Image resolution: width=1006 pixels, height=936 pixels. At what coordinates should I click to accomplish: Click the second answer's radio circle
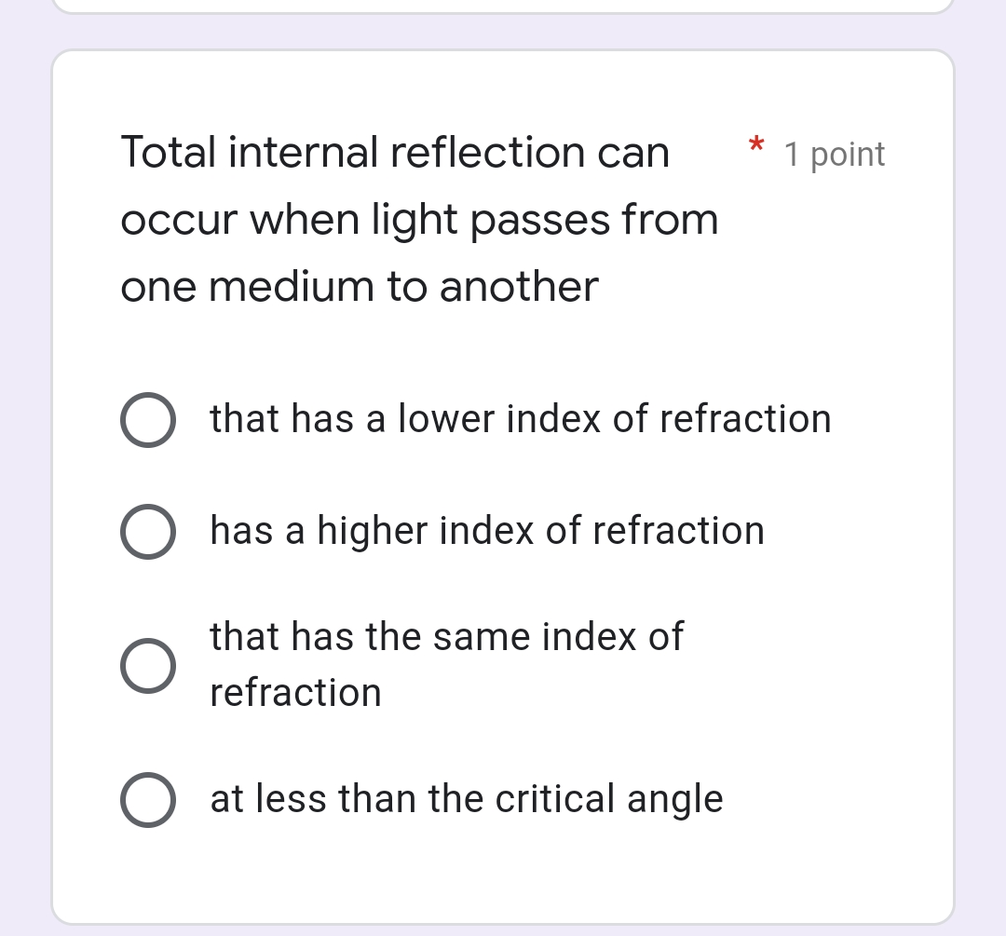148,531
